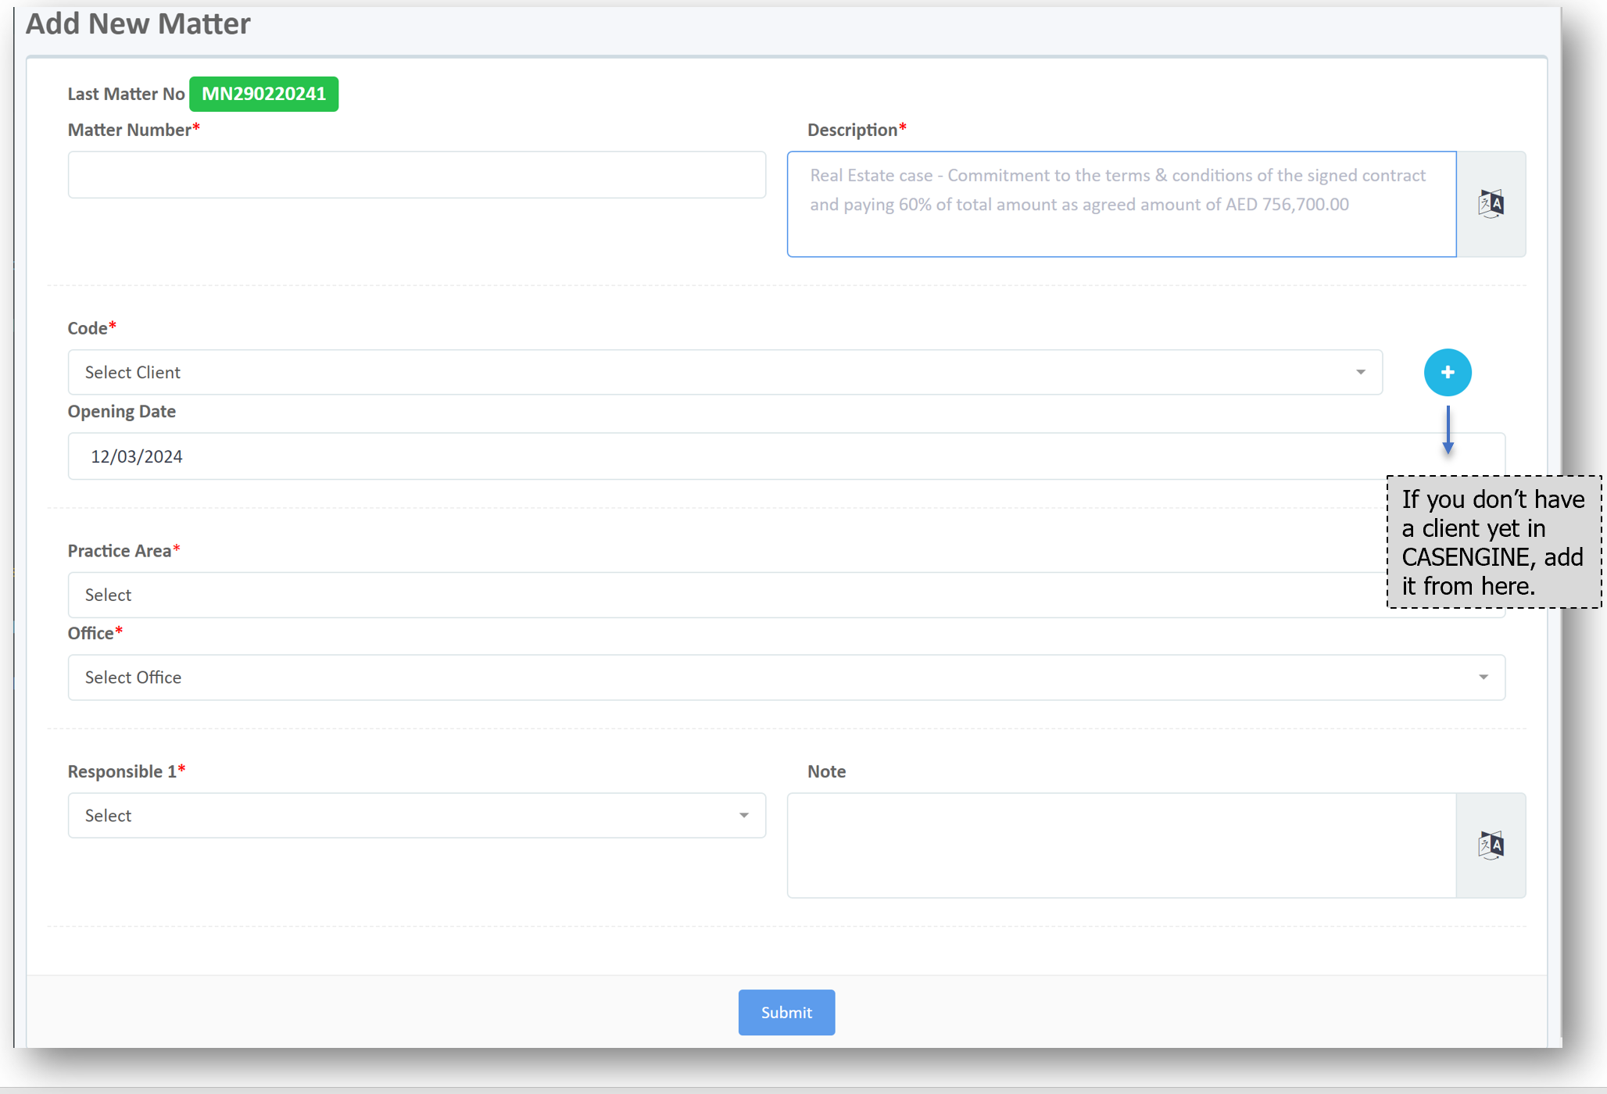Screen dimensions: 1607x1094
Task: Click the 12/03/2024 date value
Action: pos(137,457)
